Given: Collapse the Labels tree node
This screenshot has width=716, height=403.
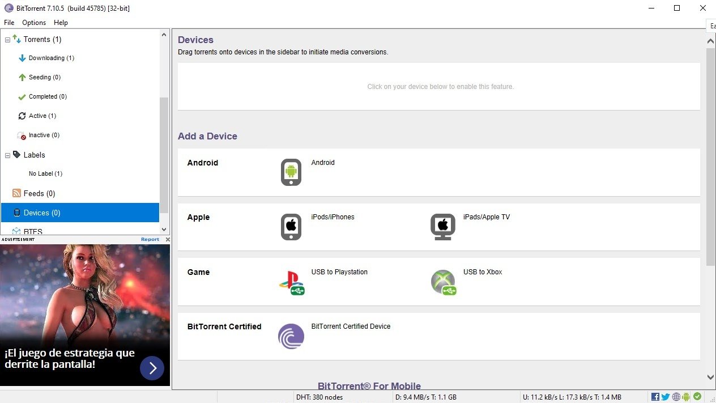Looking at the screenshot, I should click(7, 155).
